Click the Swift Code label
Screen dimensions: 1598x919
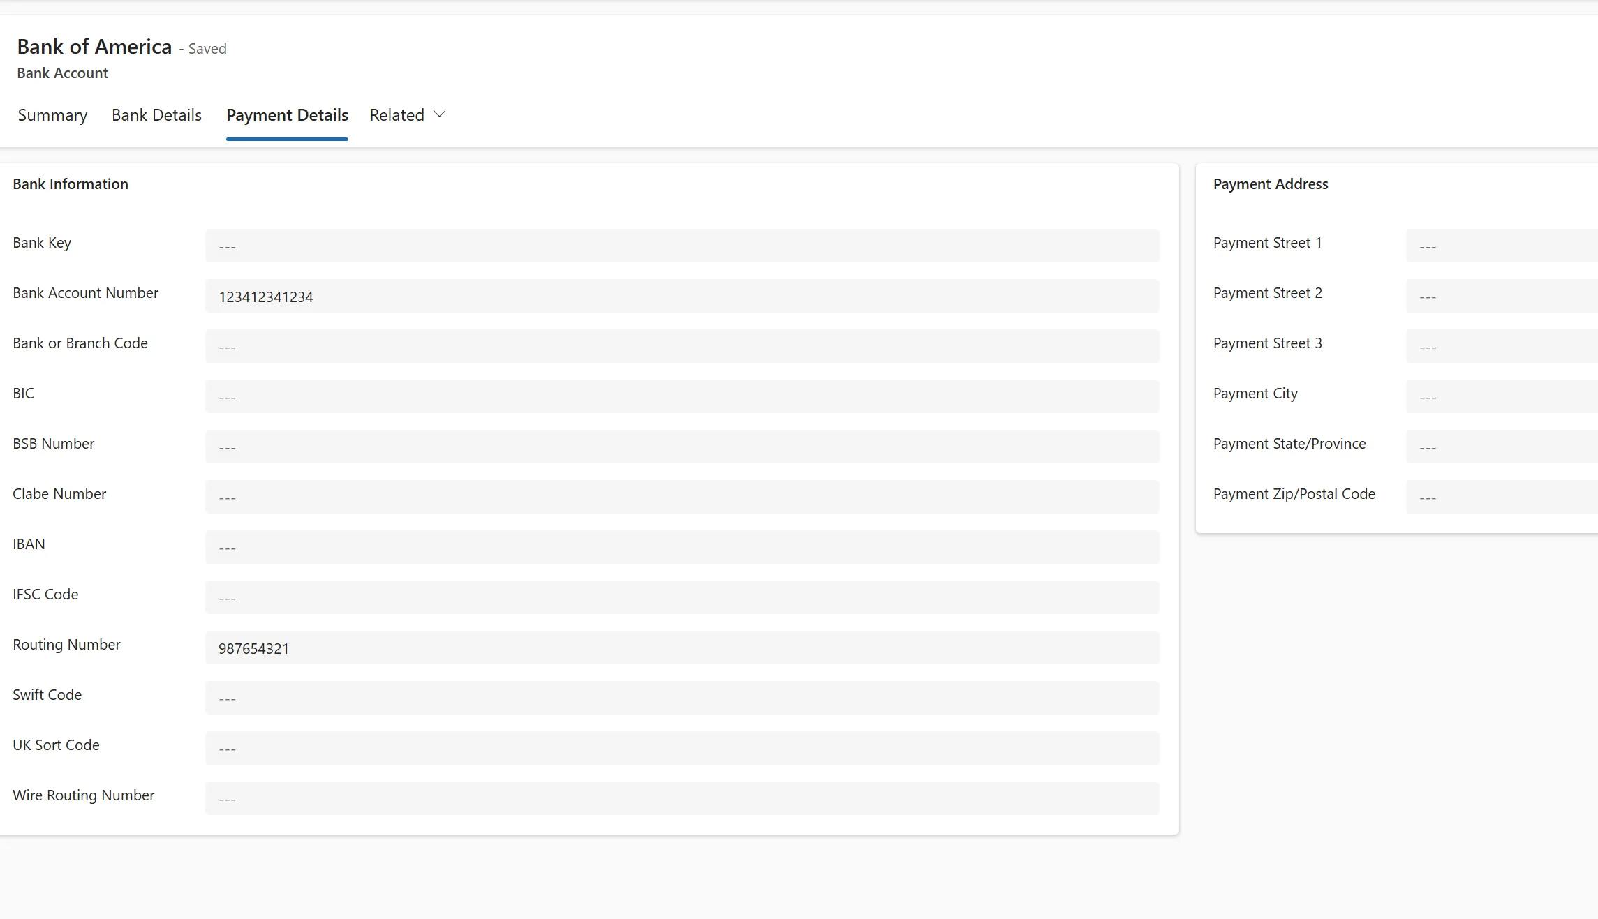click(x=47, y=695)
